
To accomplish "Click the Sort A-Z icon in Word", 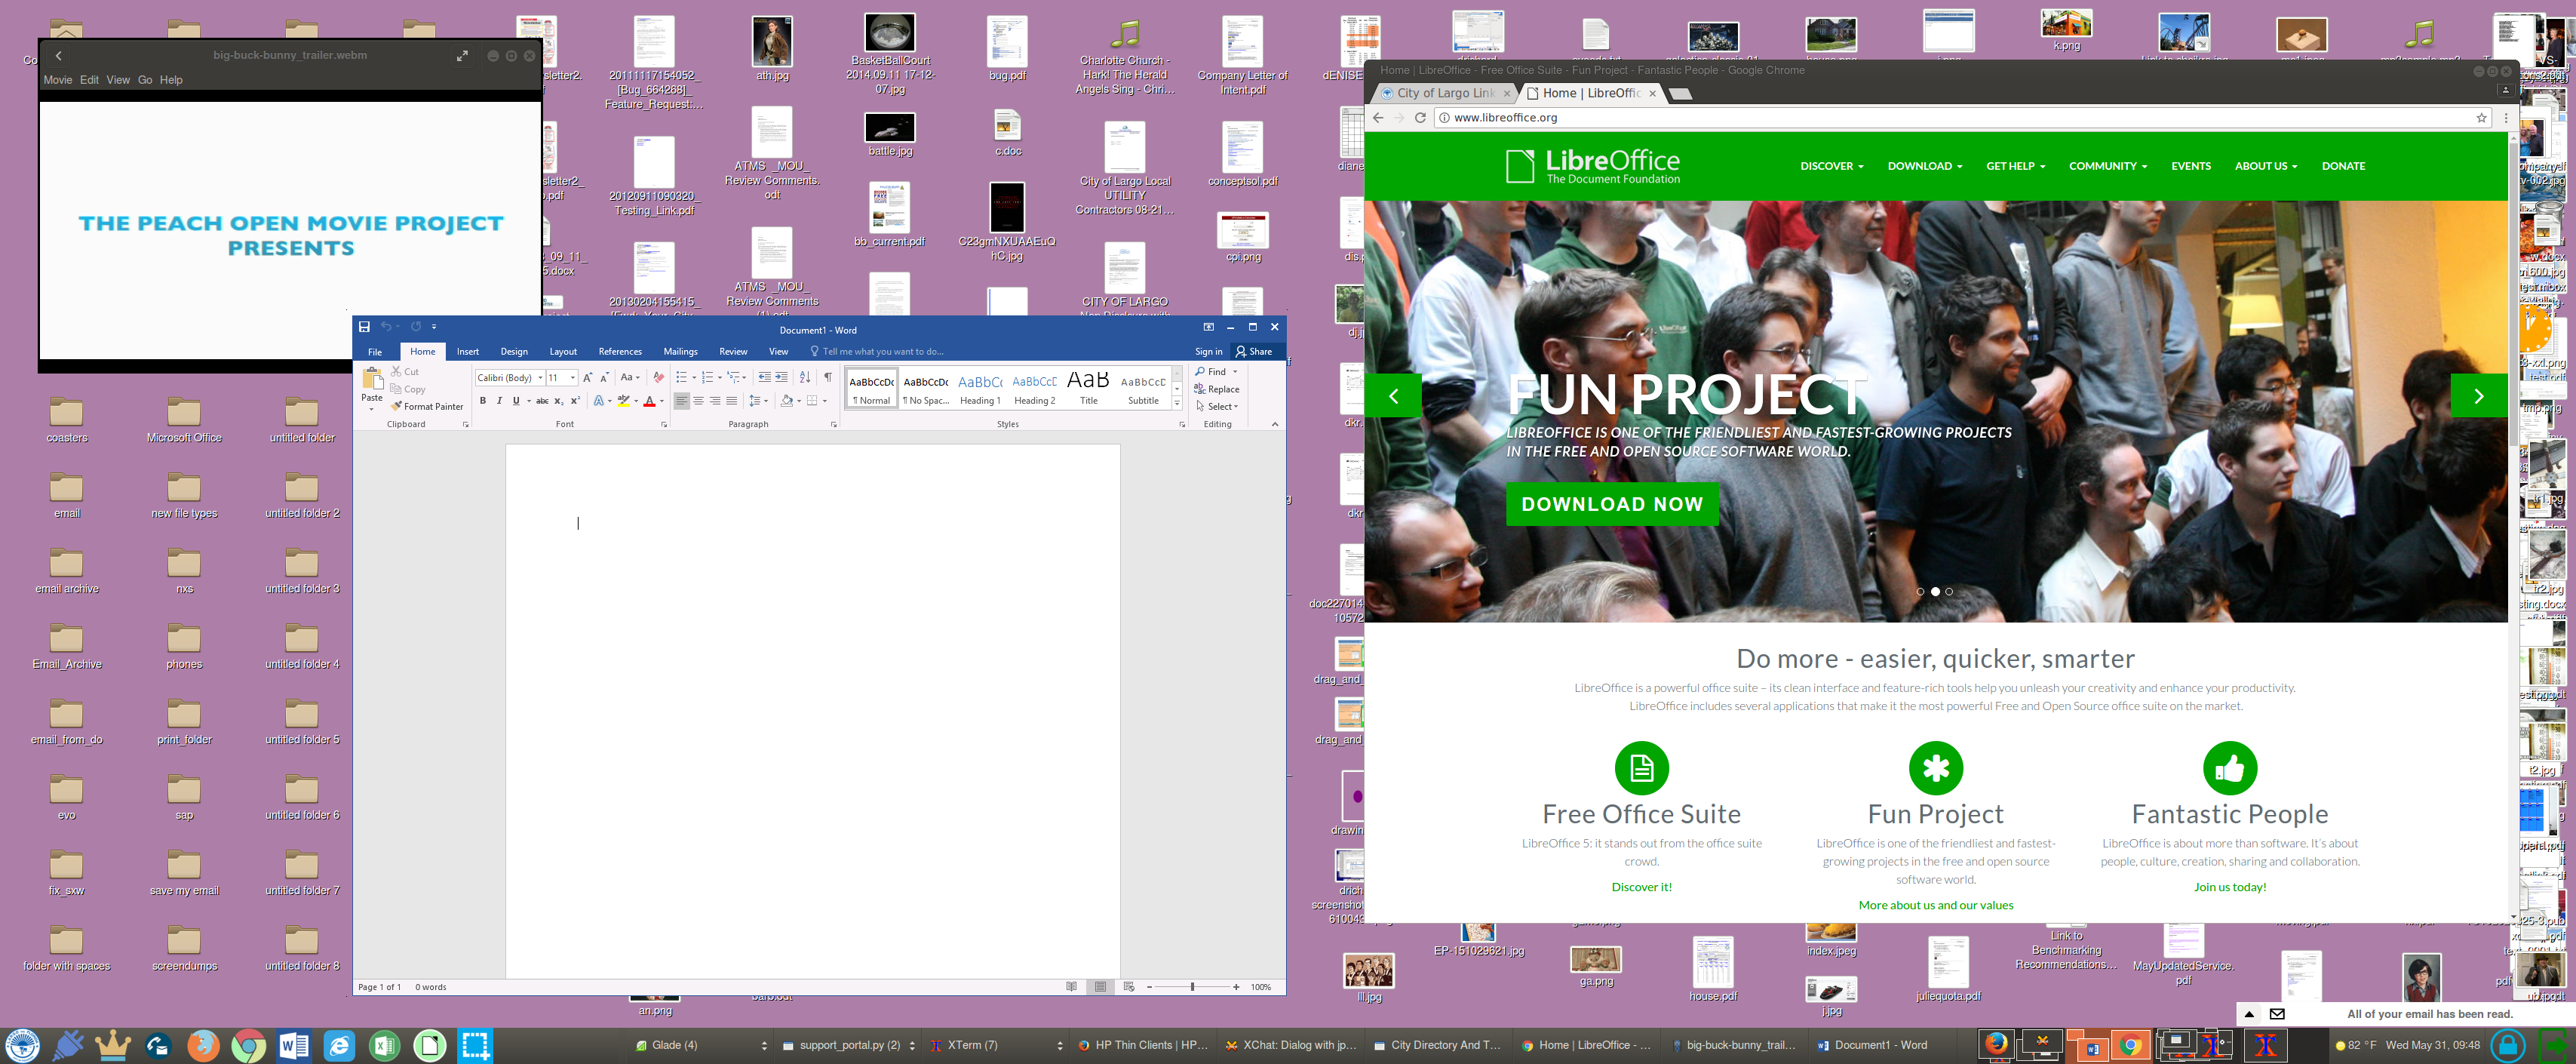I will (x=805, y=377).
